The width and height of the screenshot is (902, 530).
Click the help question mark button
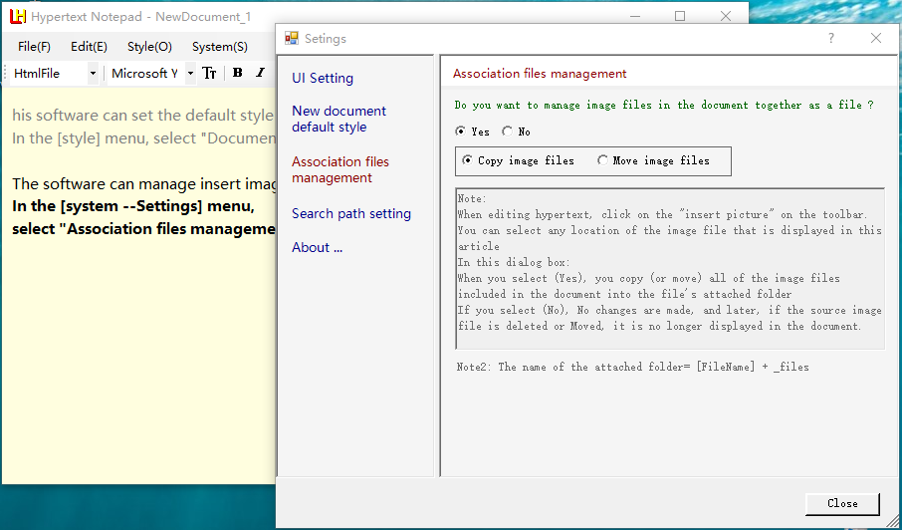coord(830,38)
